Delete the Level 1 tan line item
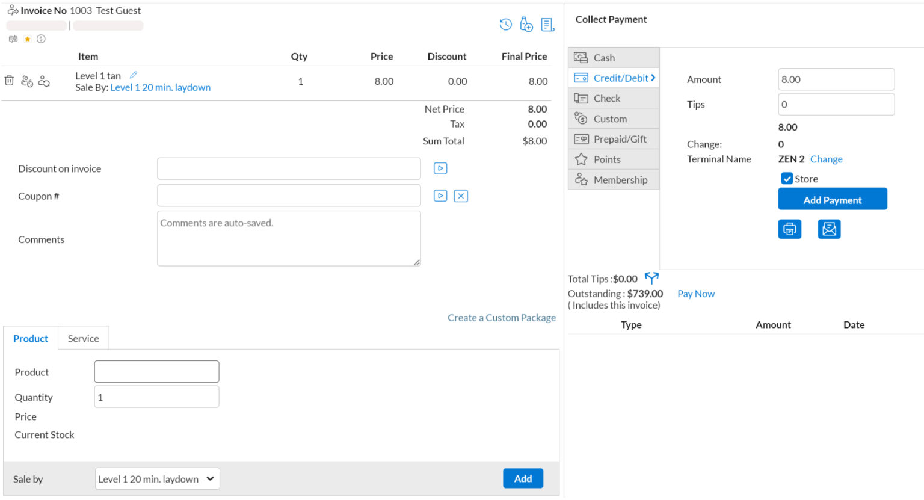The width and height of the screenshot is (924, 500). pos(9,80)
